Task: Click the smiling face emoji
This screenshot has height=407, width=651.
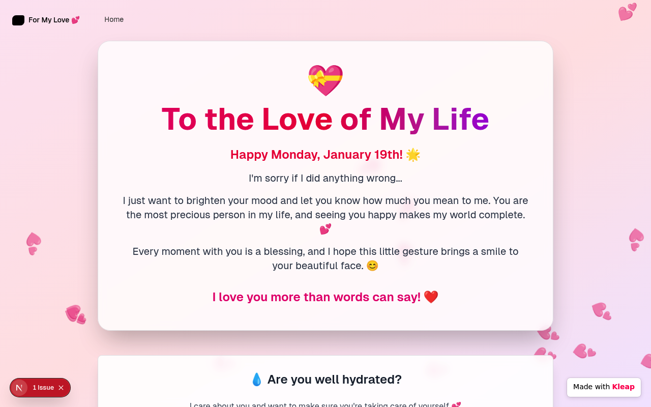Action: point(372,266)
